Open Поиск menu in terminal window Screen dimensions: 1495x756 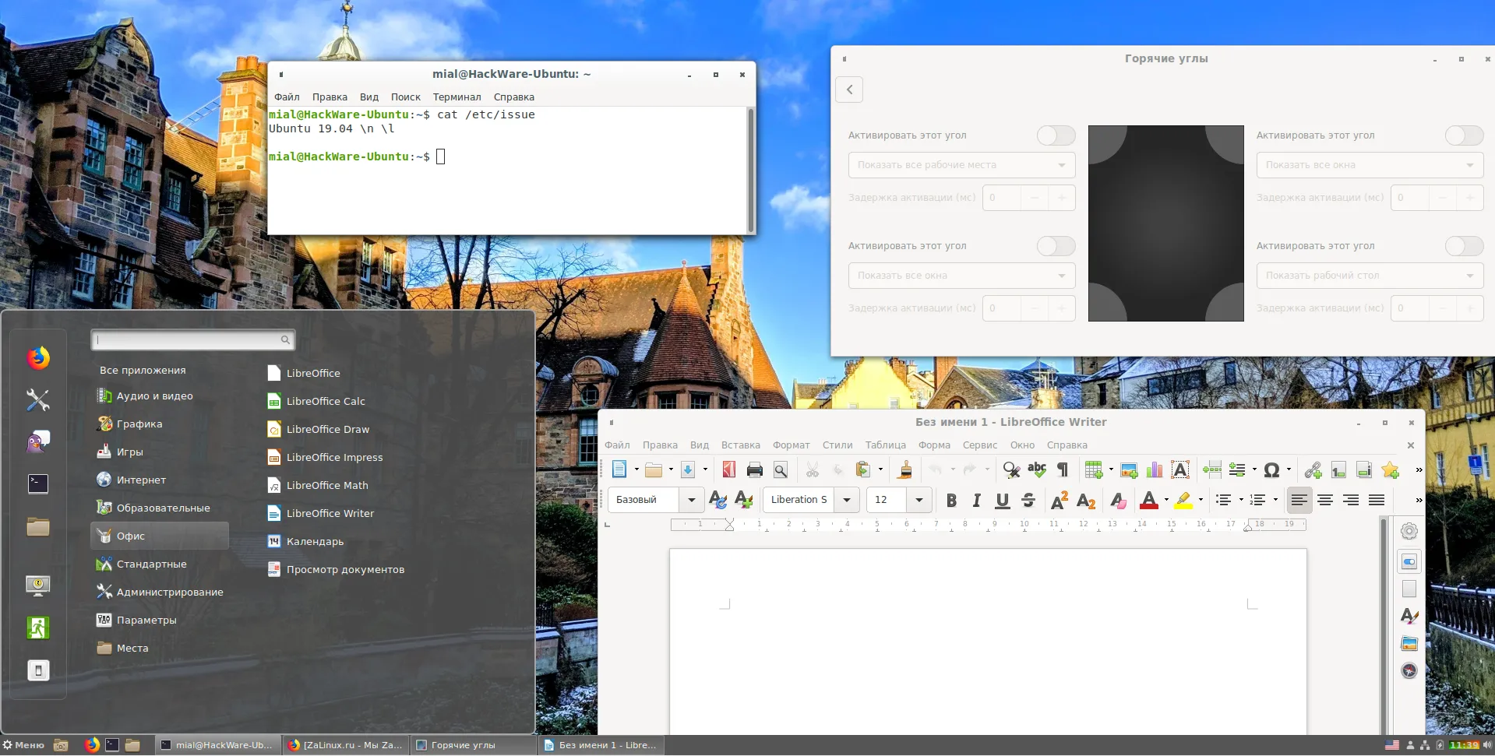click(405, 97)
